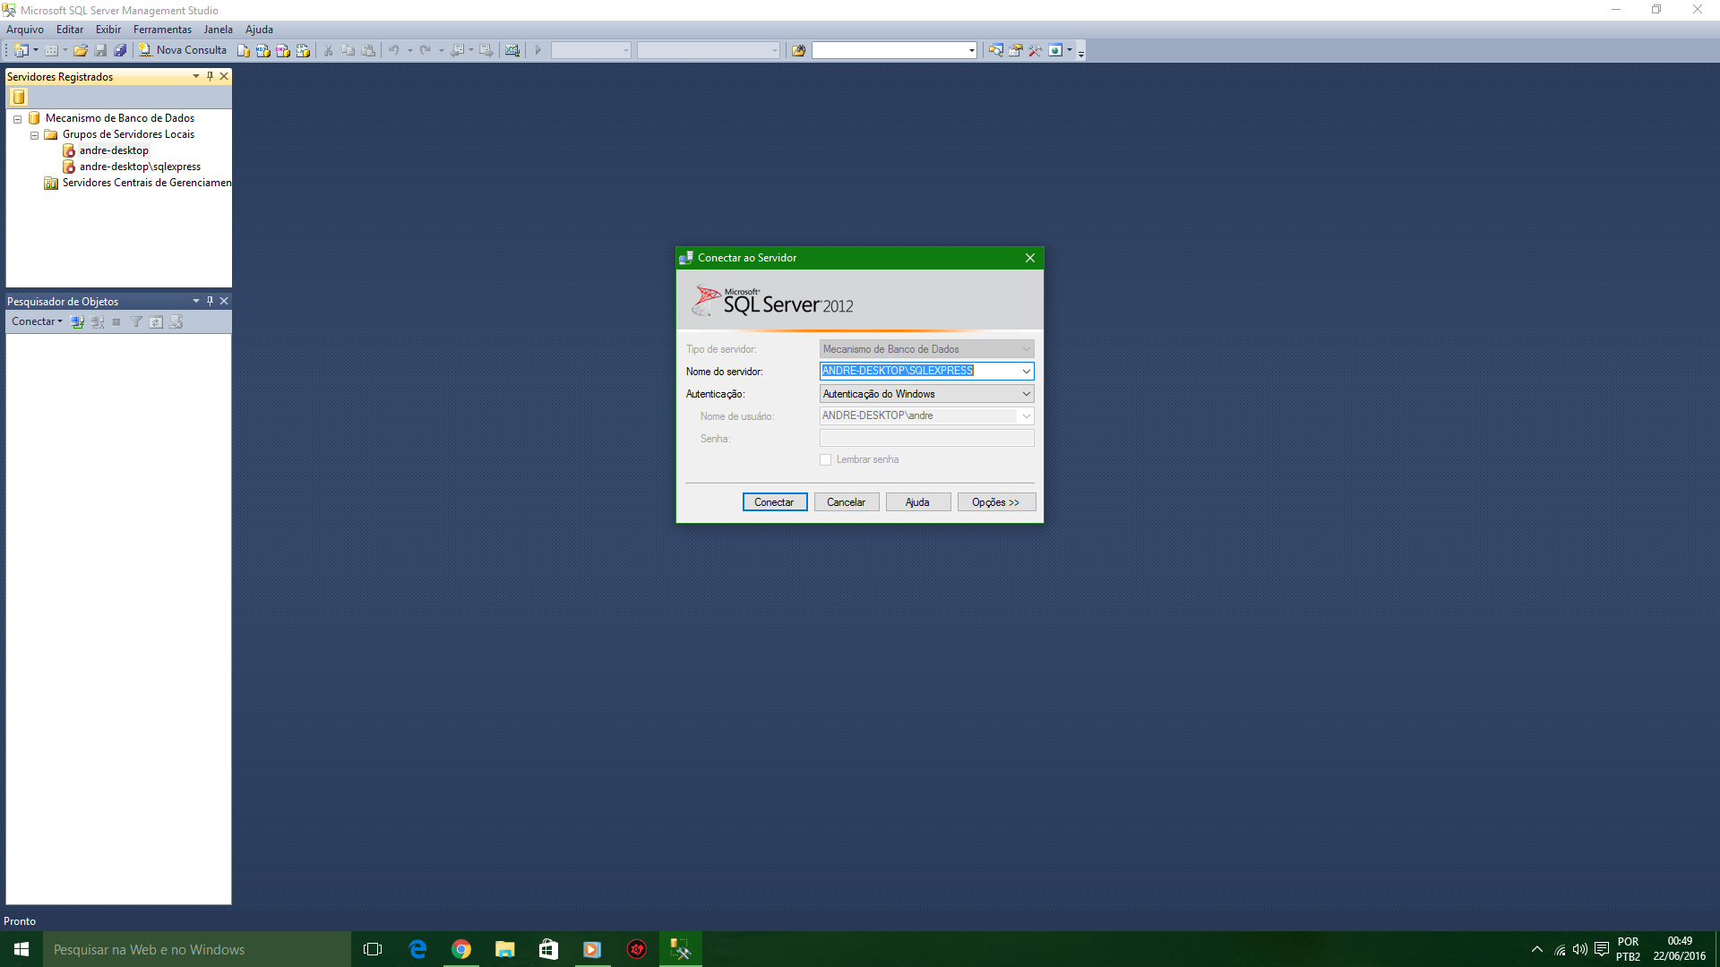Pin the Servidores Registrados panel
This screenshot has width=1720, height=967.
(210, 76)
